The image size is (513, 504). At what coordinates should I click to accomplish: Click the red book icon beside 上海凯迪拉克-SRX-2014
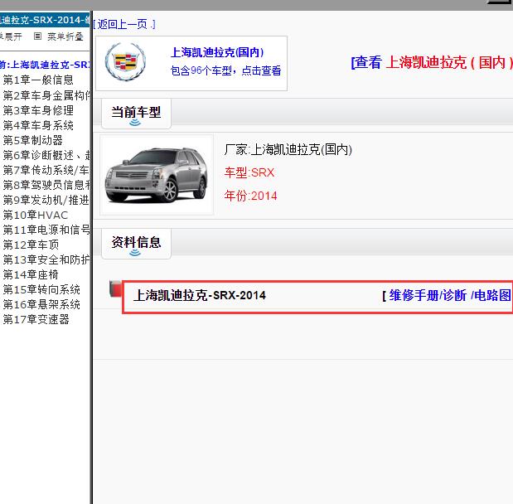click(115, 288)
